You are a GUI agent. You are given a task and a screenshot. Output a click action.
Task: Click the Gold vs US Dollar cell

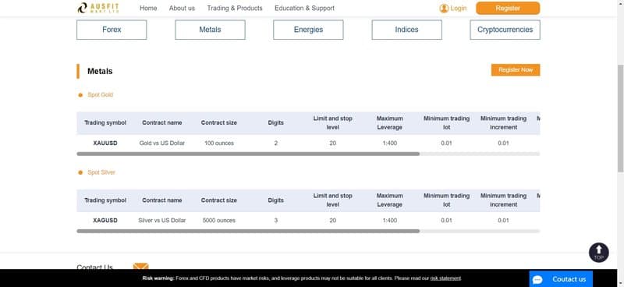162,143
